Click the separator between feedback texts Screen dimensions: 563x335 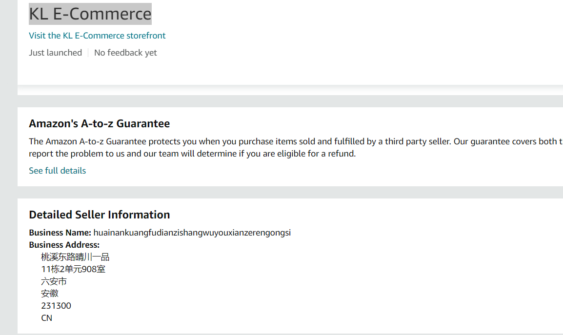[88, 52]
